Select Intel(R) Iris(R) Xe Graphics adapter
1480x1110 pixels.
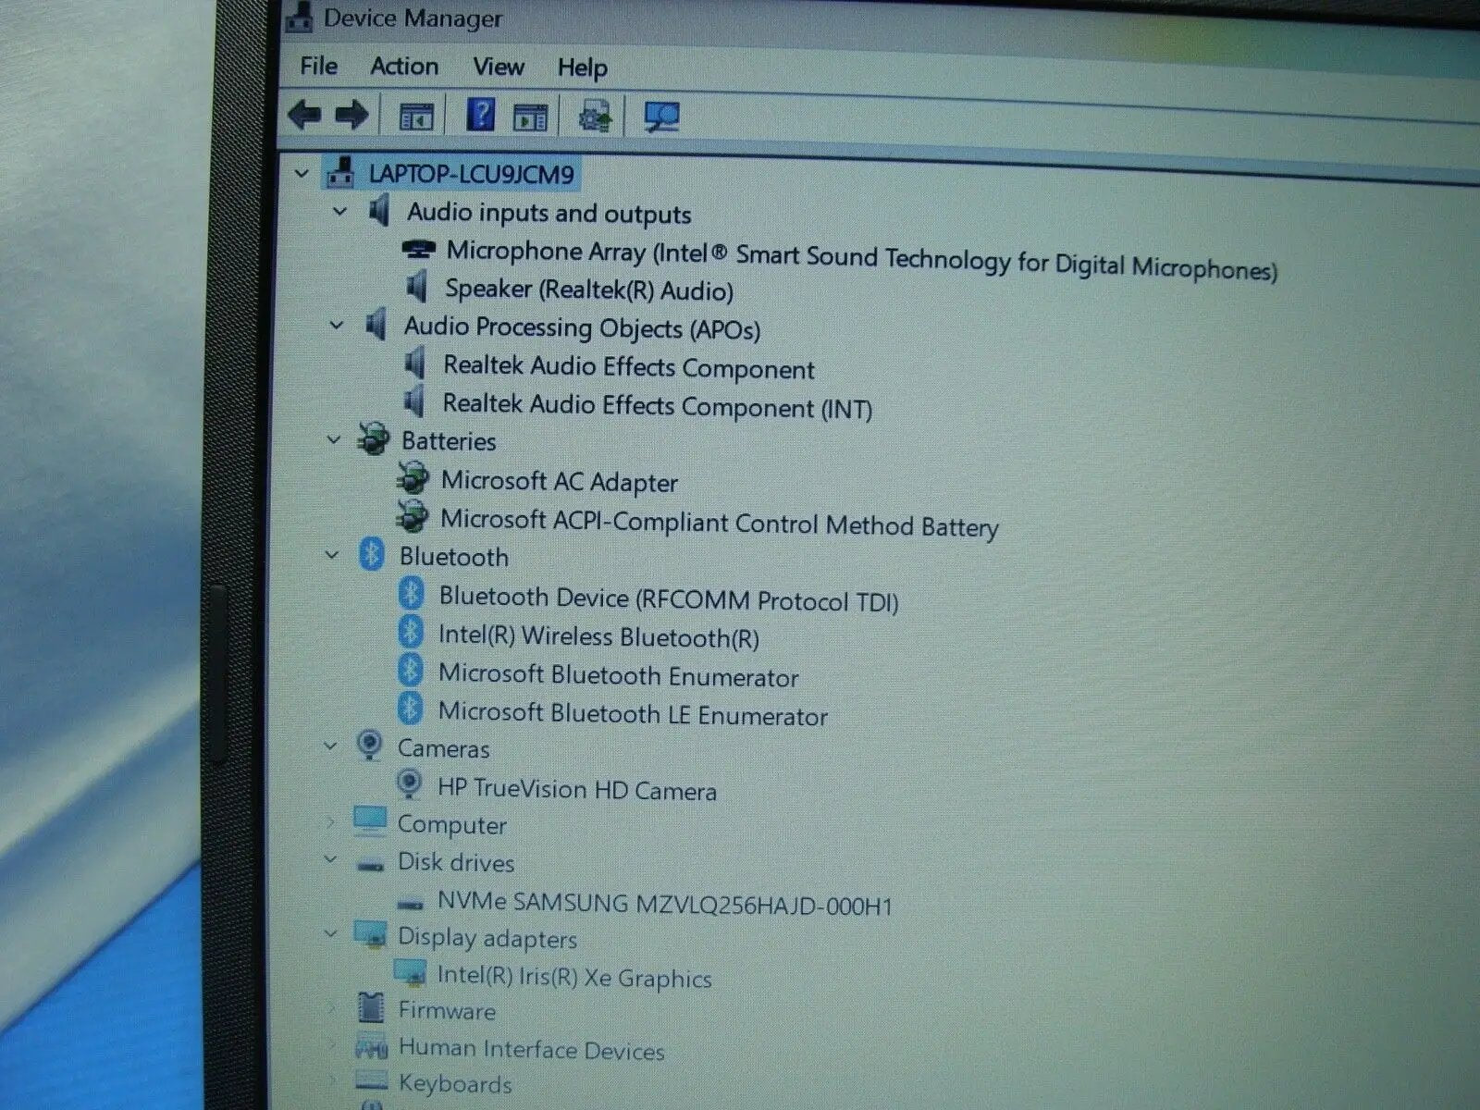(x=573, y=977)
